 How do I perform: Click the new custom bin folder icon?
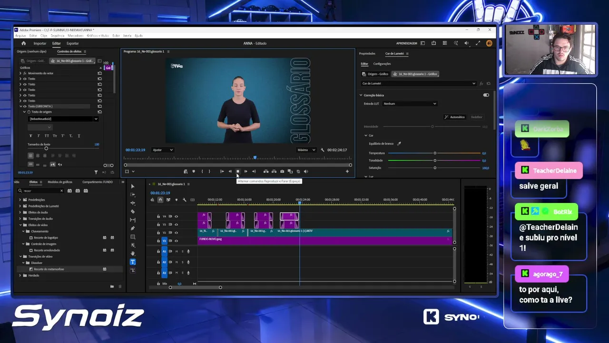point(112,287)
